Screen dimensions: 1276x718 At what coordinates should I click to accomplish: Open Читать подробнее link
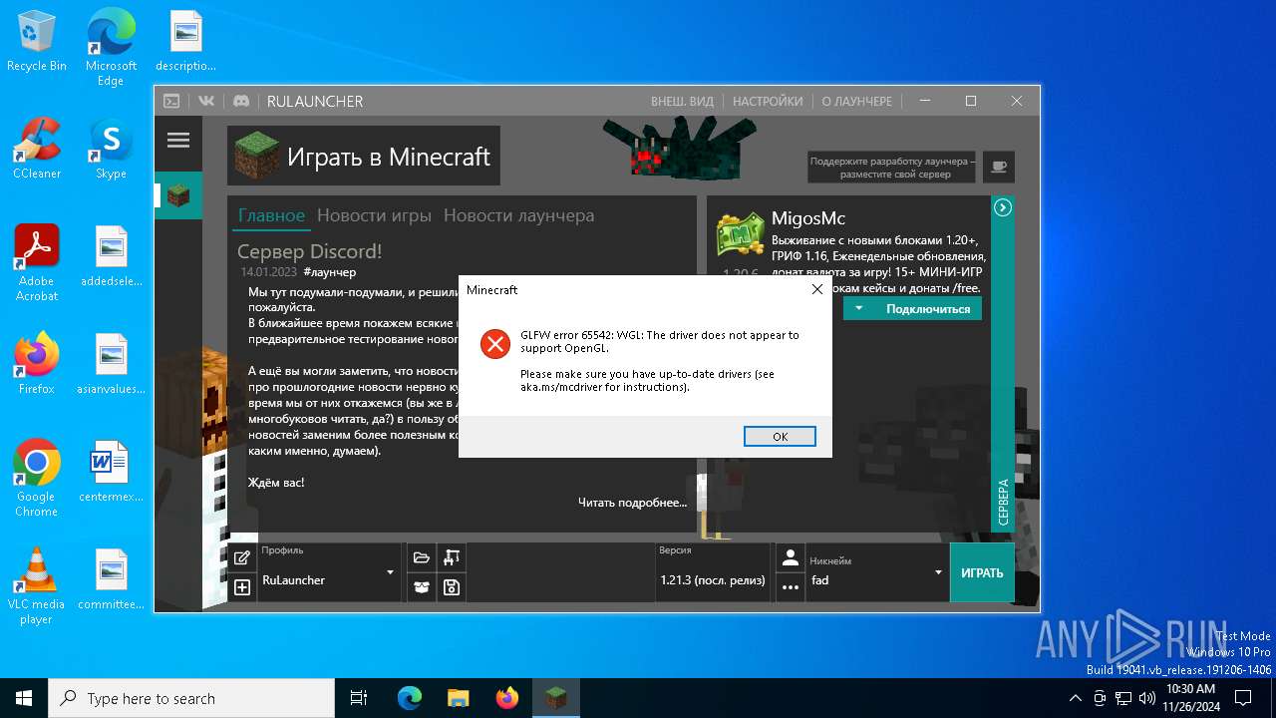(x=632, y=502)
